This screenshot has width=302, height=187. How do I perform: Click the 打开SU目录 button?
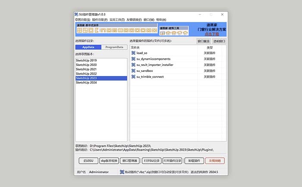[151, 161]
